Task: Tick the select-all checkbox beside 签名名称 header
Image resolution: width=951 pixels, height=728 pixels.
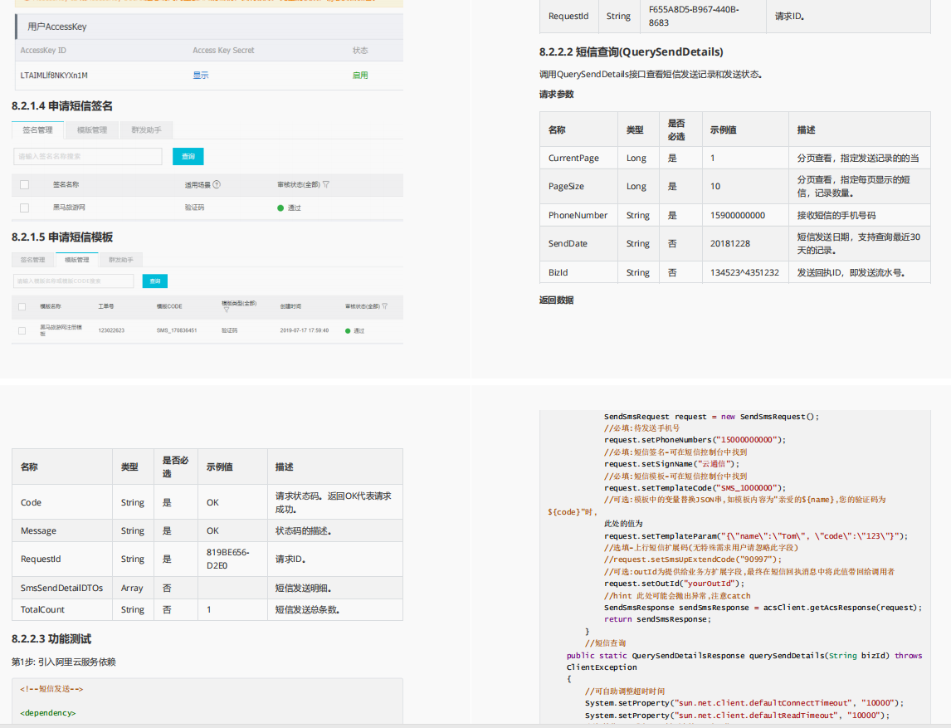Action: click(x=24, y=185)
